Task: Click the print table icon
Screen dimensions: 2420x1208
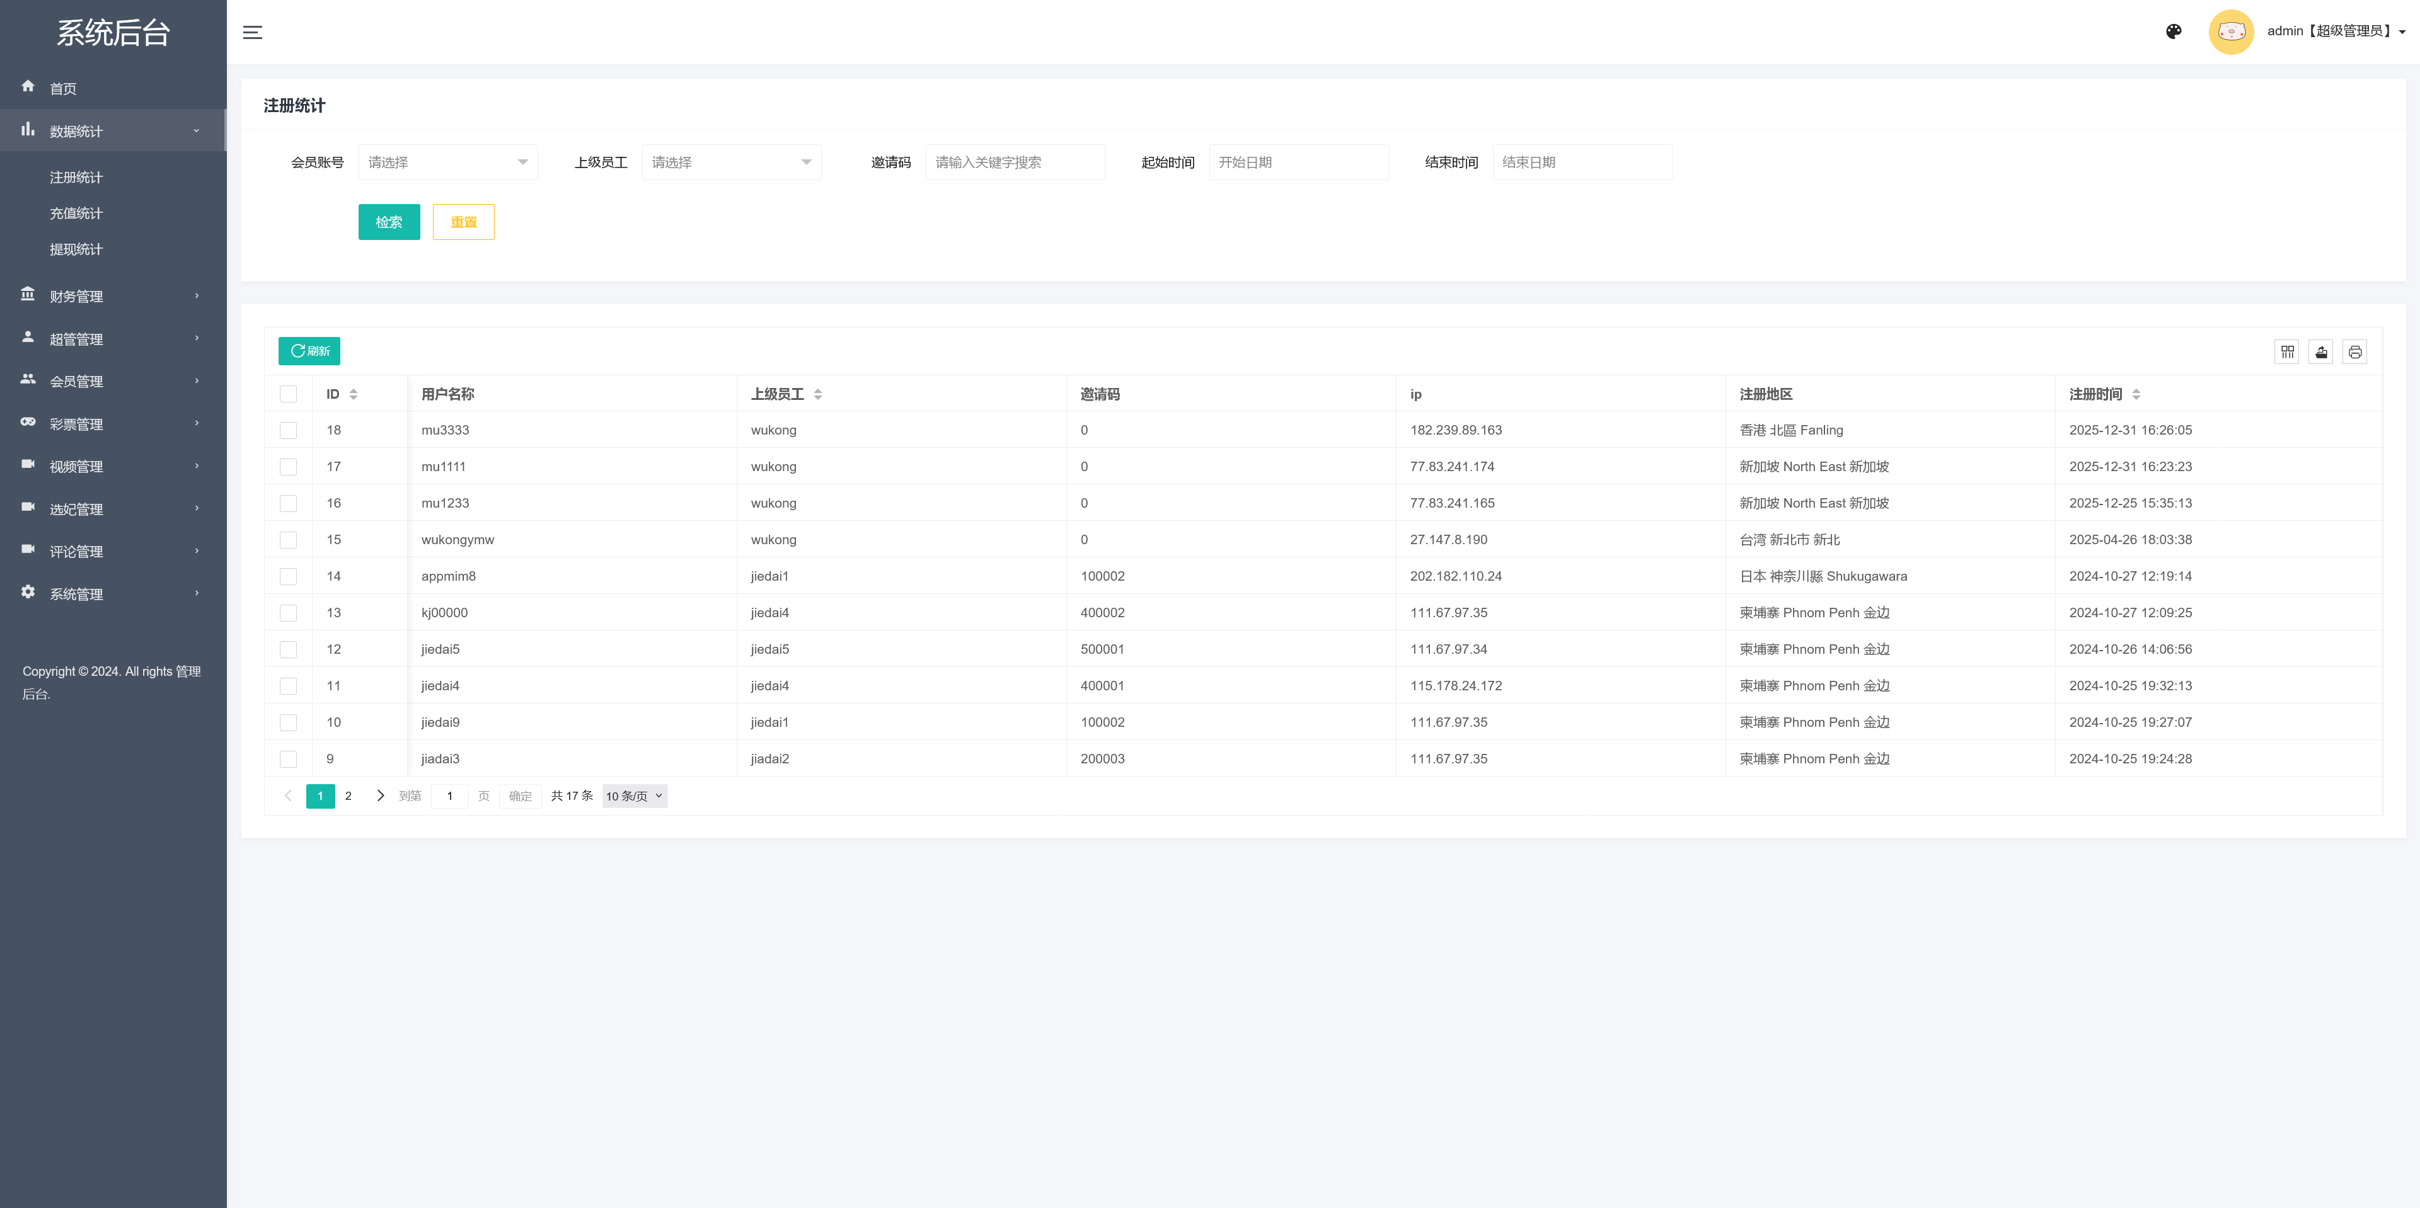Action: (2354, 352)
